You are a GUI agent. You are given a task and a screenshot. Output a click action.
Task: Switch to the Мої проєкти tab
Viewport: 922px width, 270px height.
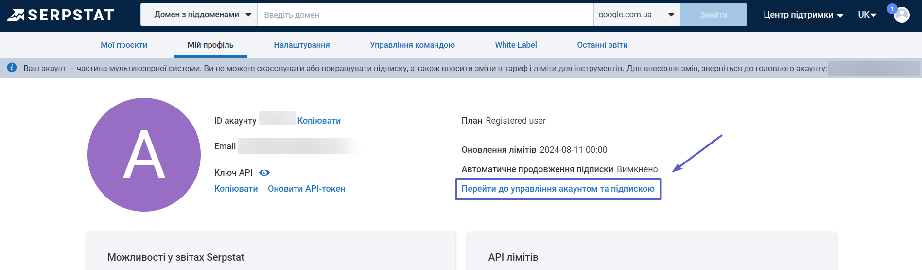(x=124, y=45)
